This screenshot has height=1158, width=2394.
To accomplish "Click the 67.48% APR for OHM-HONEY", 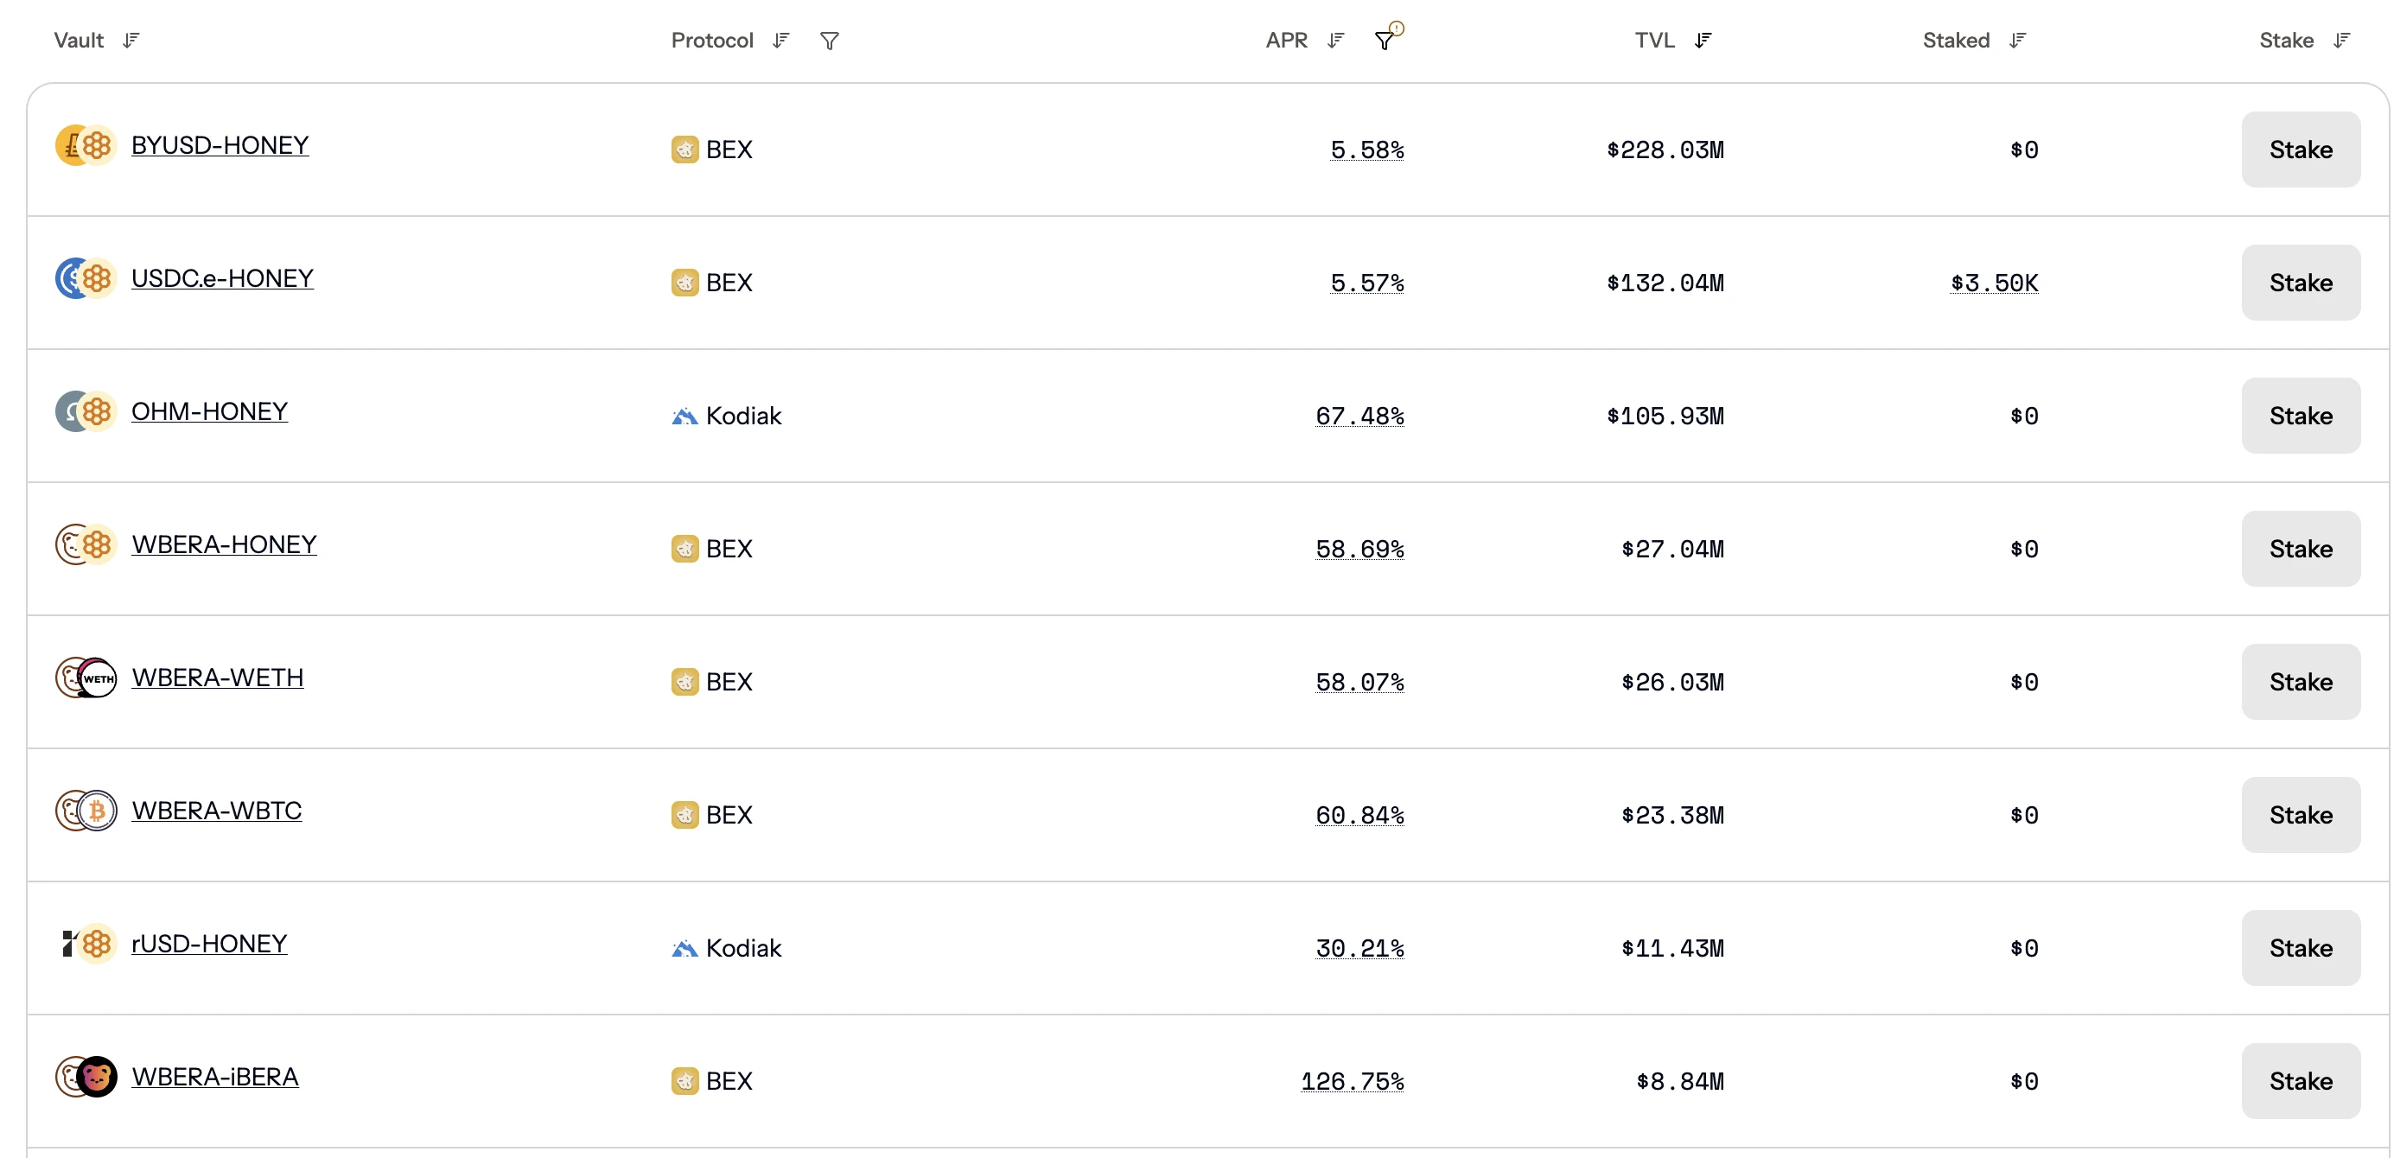I will (1359, 417).
